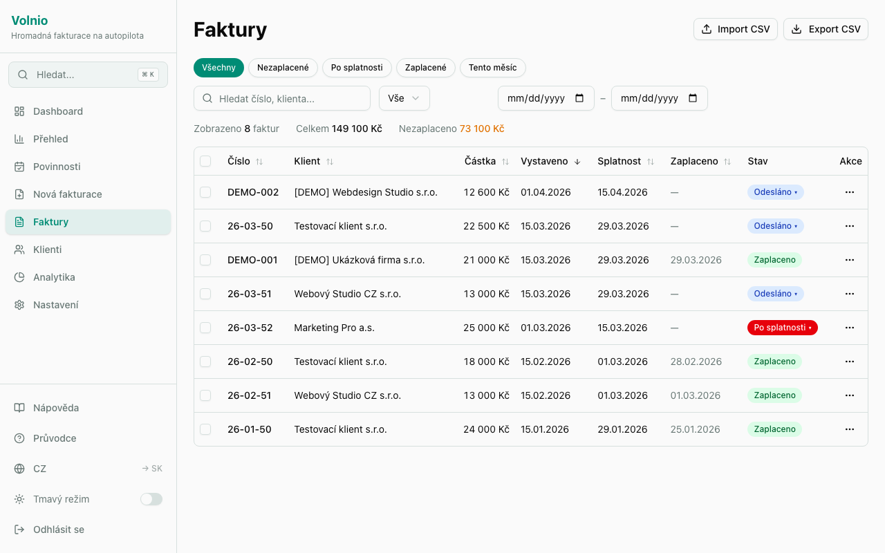Screen dimensions: 885x553
Task: Click the Import CSV button
Action: tap(735, 29)
